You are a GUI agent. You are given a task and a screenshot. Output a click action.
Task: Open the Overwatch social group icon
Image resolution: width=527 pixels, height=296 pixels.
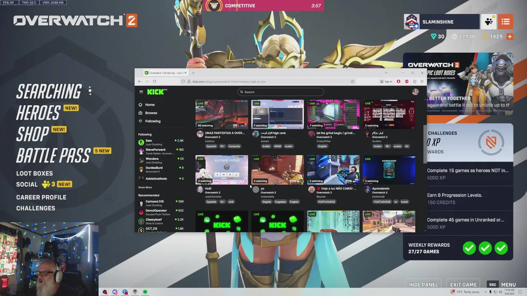tap(489, 22)
